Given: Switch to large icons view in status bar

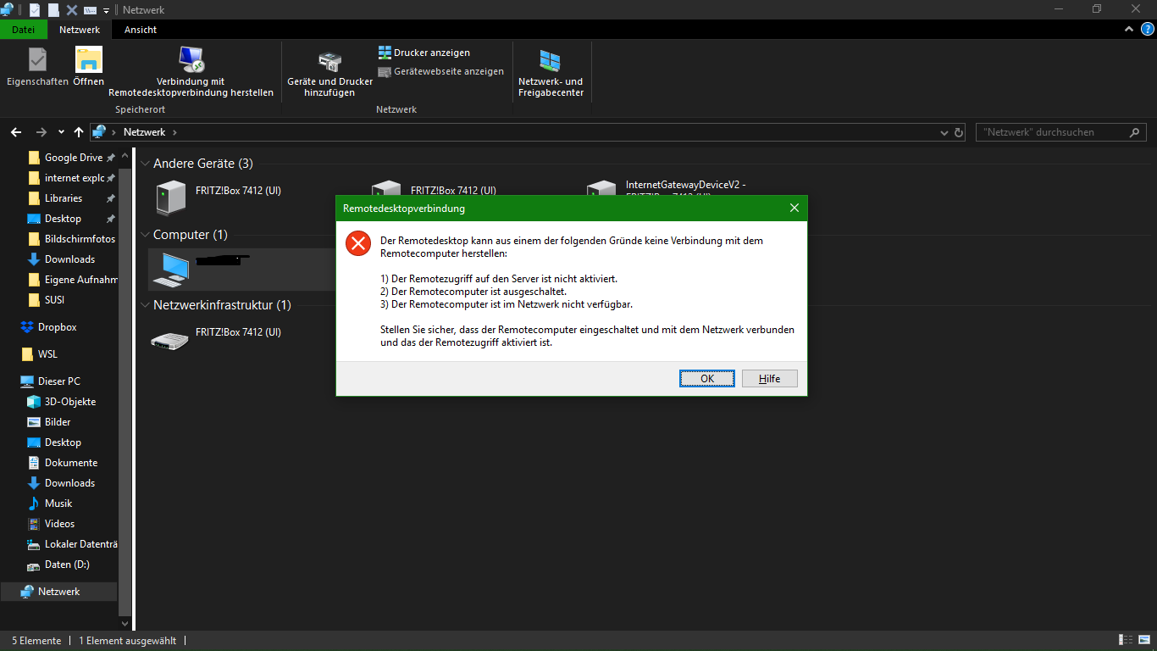Looking at the screenshot, I should click(x=1144, y=640).
